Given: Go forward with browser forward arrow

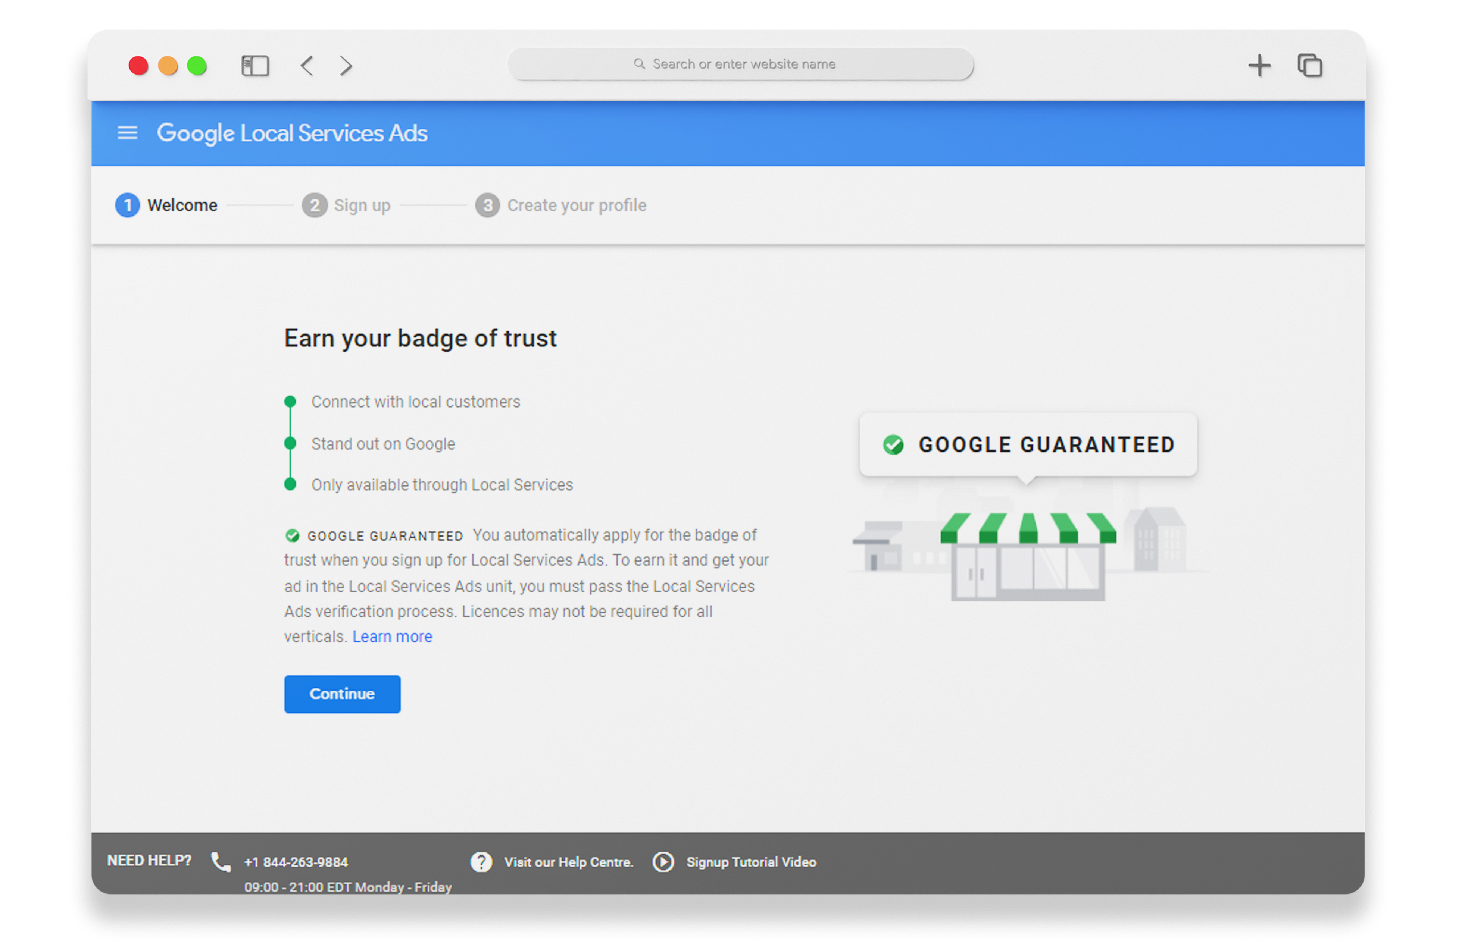Looking at the screenshot, I should pos(346,66).
